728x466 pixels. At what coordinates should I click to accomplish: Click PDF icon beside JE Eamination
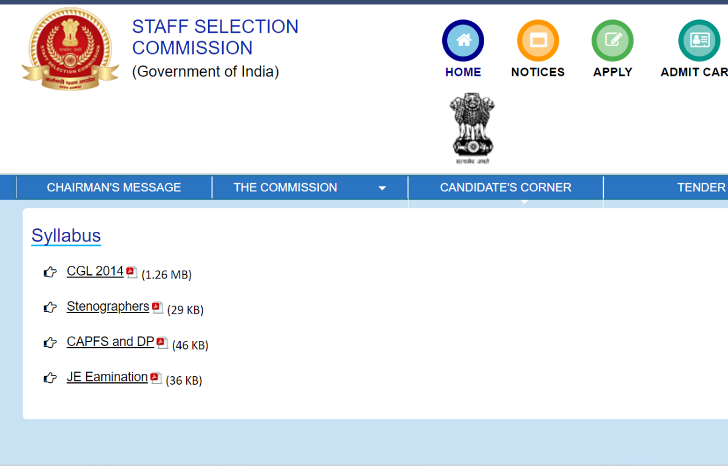click(x=156, y=378)
